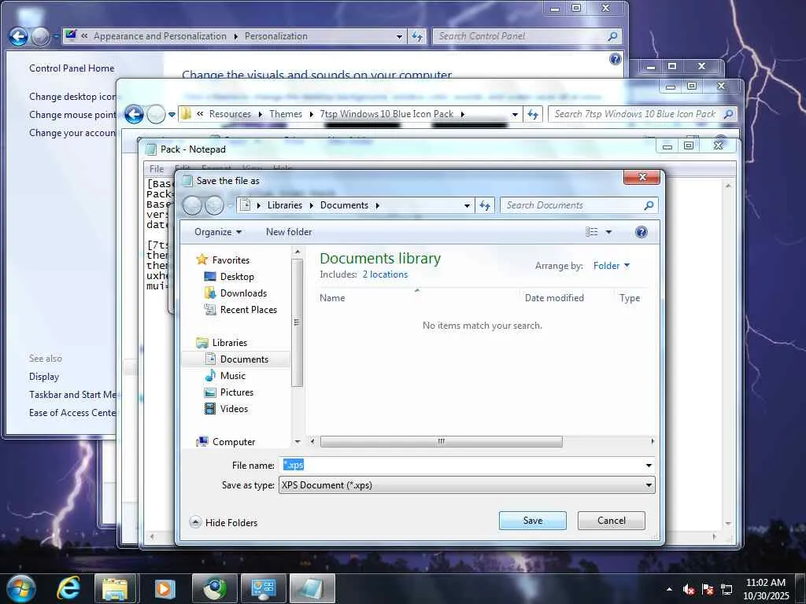Click Appearance and Personalization breadcrumb
This screenshot has height=604, width=806.
coord(160,36)
